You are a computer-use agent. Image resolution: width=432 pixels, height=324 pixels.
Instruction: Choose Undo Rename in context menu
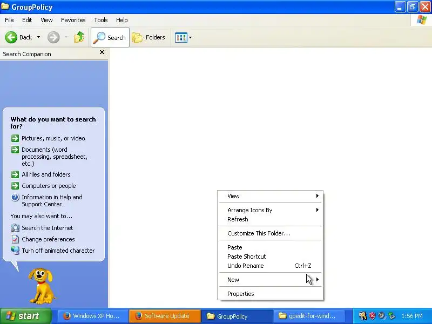270,266
